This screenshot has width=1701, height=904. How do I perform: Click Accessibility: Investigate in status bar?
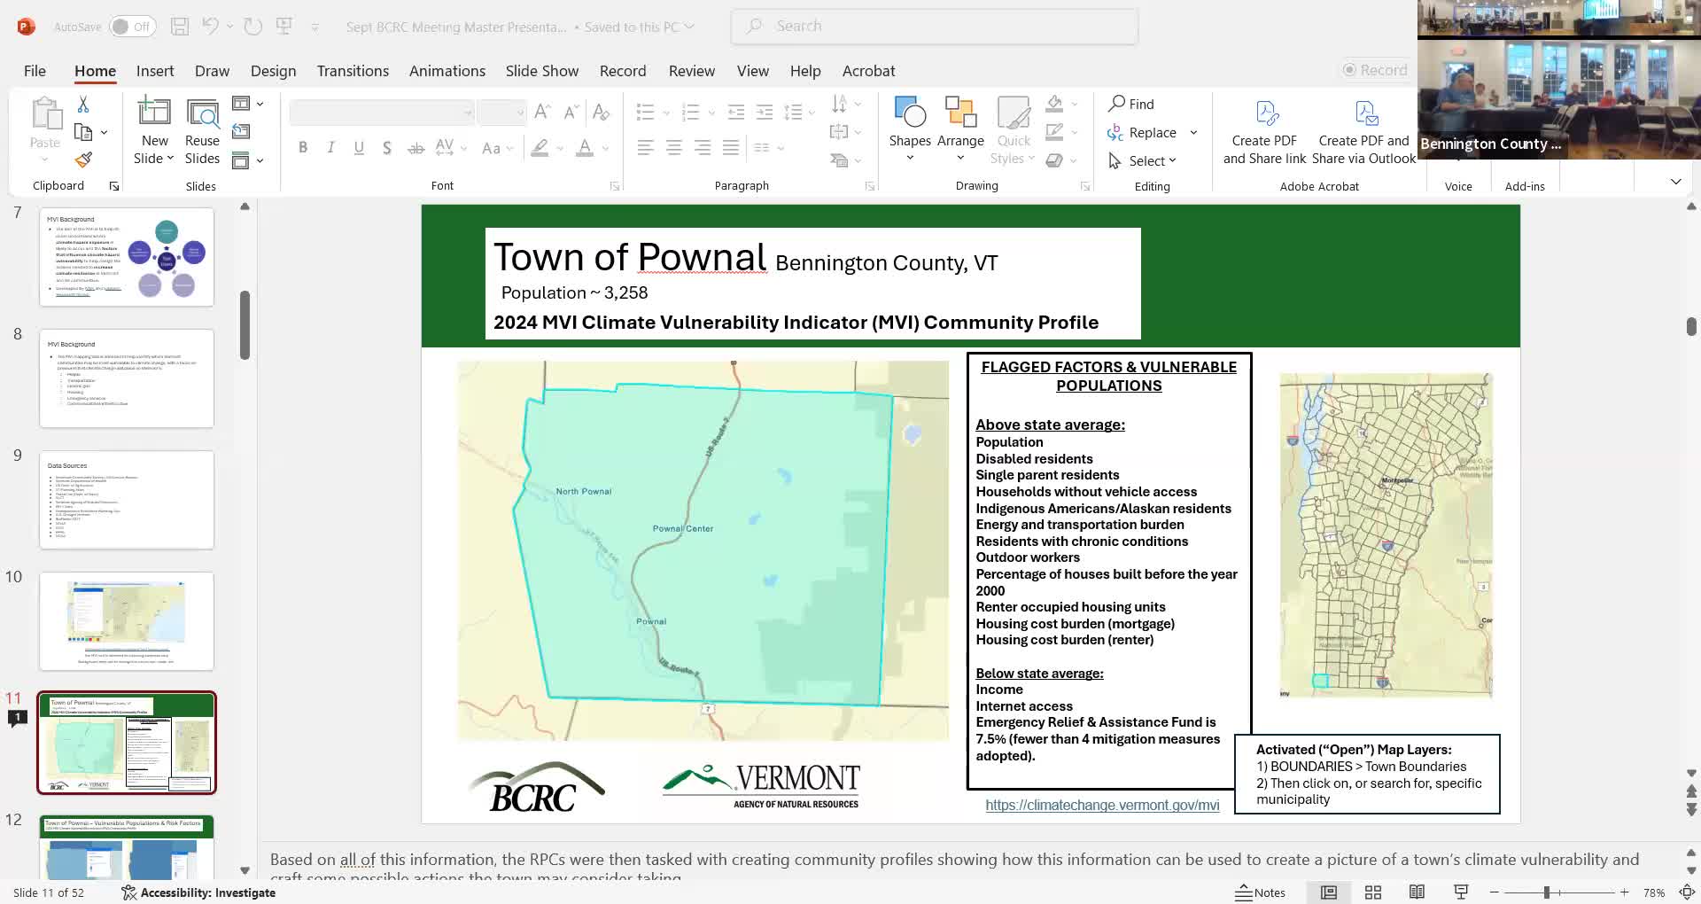198,892
